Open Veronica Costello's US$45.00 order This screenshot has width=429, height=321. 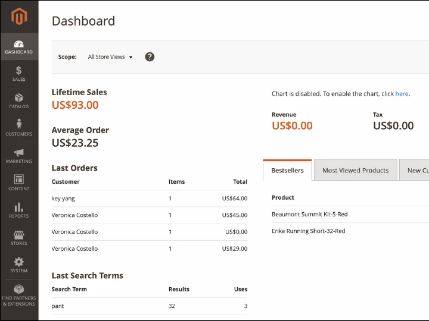(x=149, y=215)
